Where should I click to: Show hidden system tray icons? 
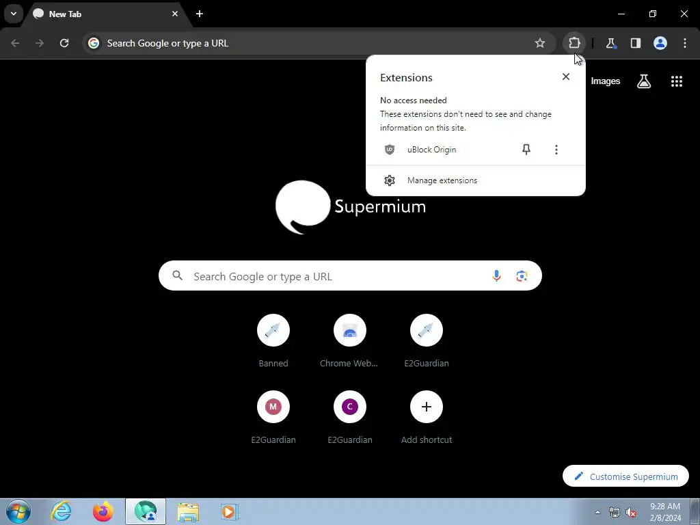(x=597, y=512)
